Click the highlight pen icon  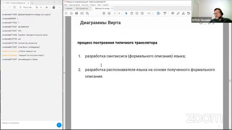point(178,13)
